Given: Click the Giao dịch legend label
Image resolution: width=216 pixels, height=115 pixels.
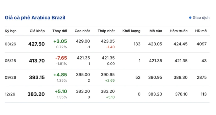Looking at the screenshot, I should [x=201, y=18].
